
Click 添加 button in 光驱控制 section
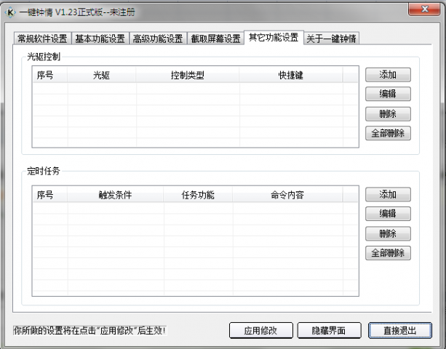tap(388, 75)
